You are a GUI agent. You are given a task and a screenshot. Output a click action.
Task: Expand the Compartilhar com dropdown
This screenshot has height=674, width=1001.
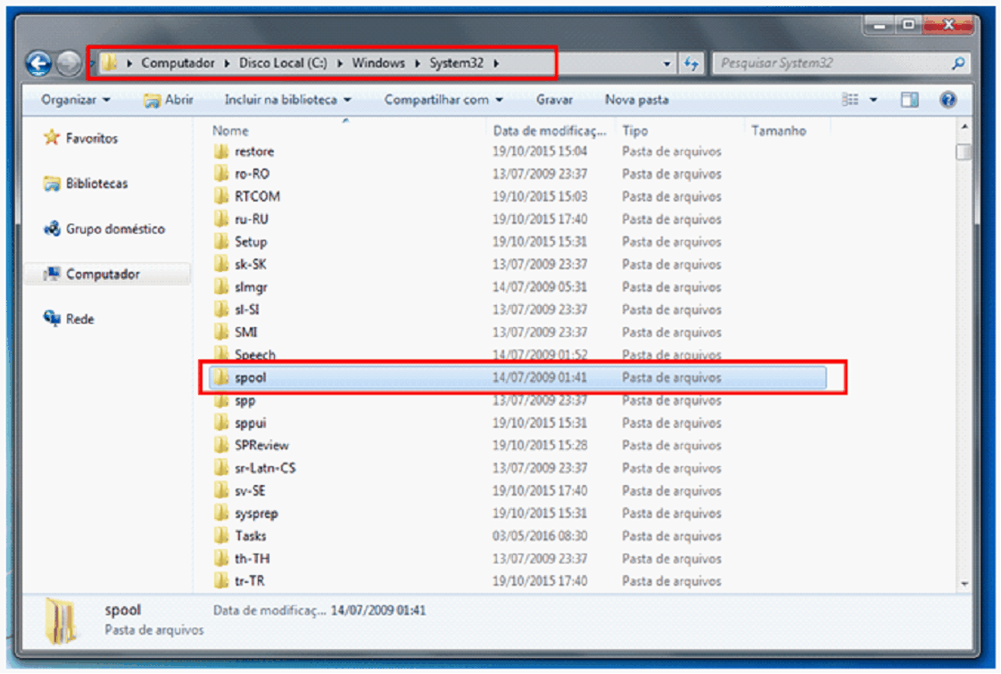(x=443, y=100)
